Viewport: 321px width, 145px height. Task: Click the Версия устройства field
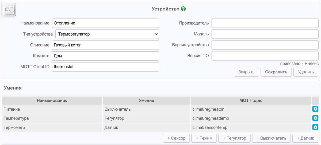coord(265,45)
